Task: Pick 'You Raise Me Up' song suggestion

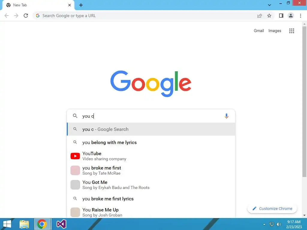Action: point(151,212)
